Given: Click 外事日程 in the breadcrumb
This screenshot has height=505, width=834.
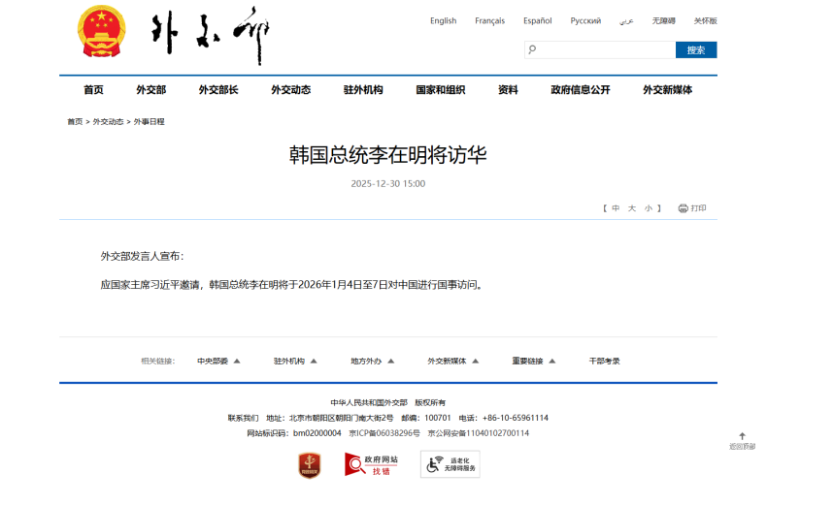Looking at the screenshot, I should point(149,121).
